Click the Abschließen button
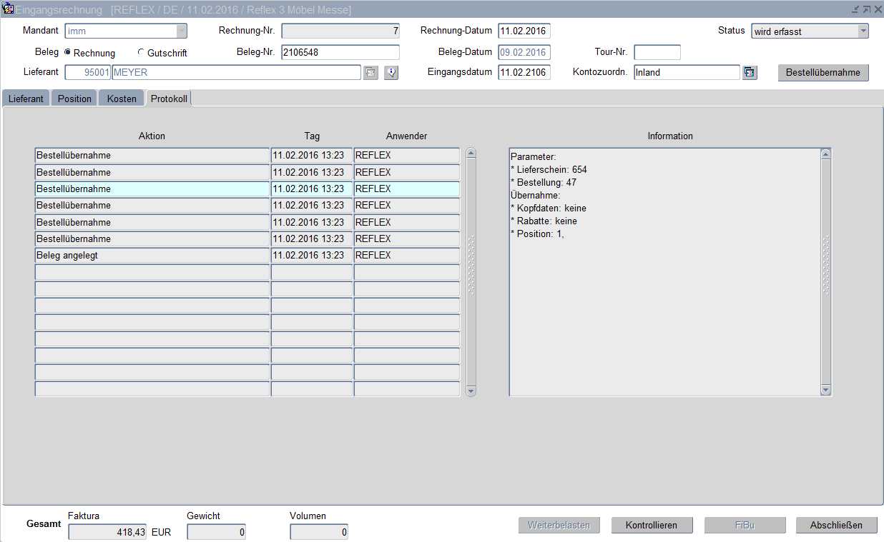This screenshot has height=542, width=884. (x=836, y=525)
